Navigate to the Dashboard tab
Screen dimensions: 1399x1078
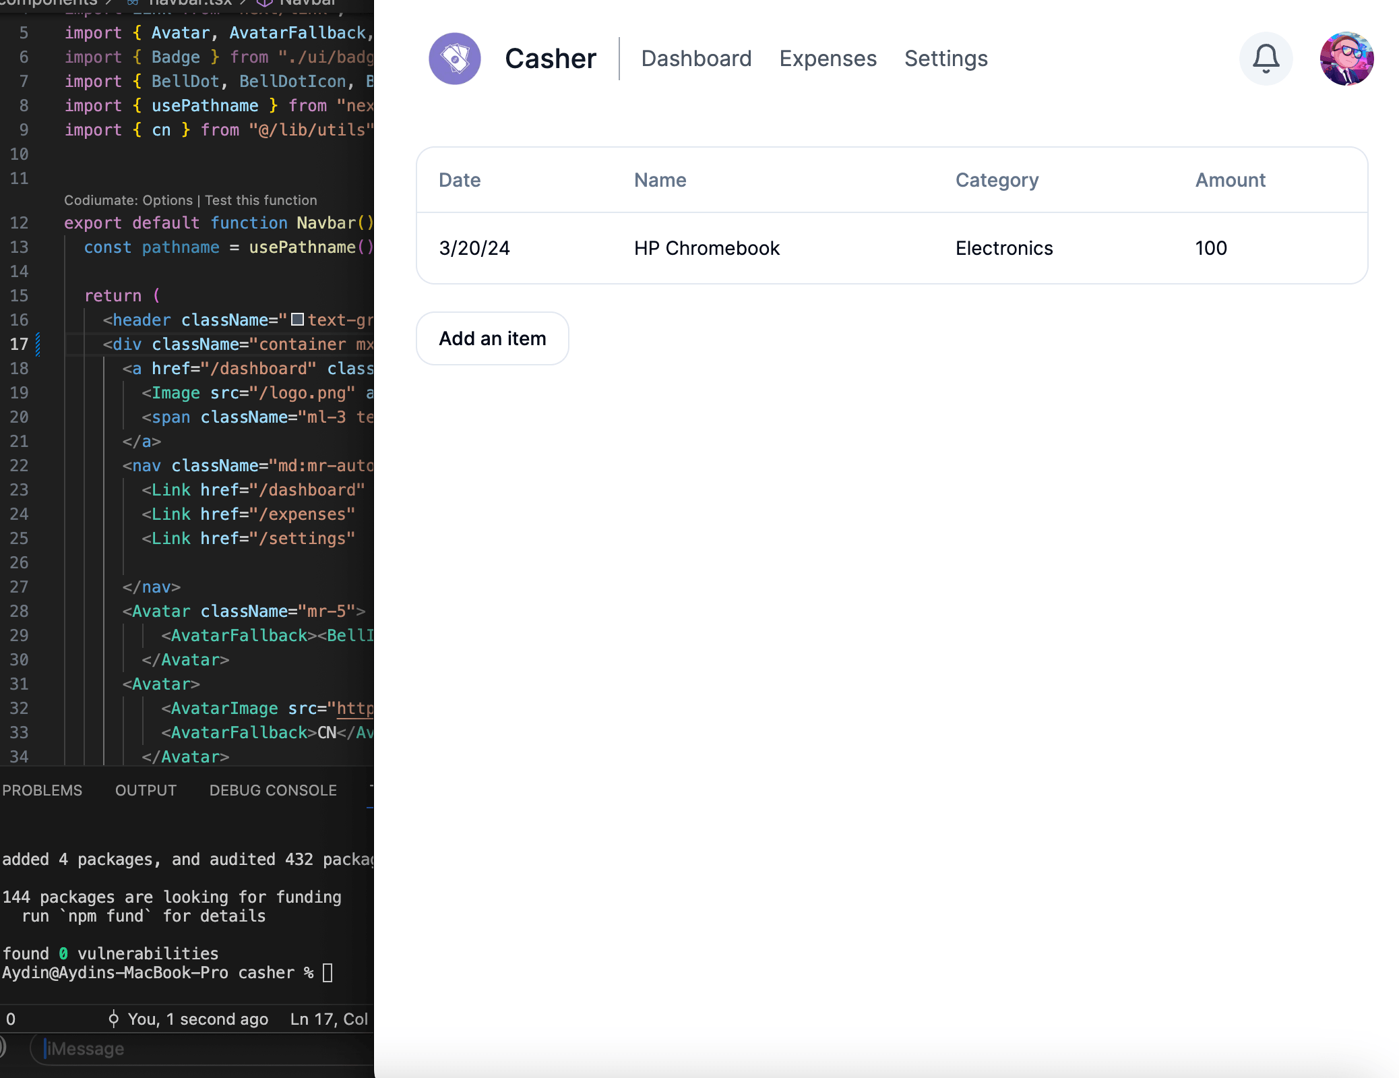coord(695,58)
